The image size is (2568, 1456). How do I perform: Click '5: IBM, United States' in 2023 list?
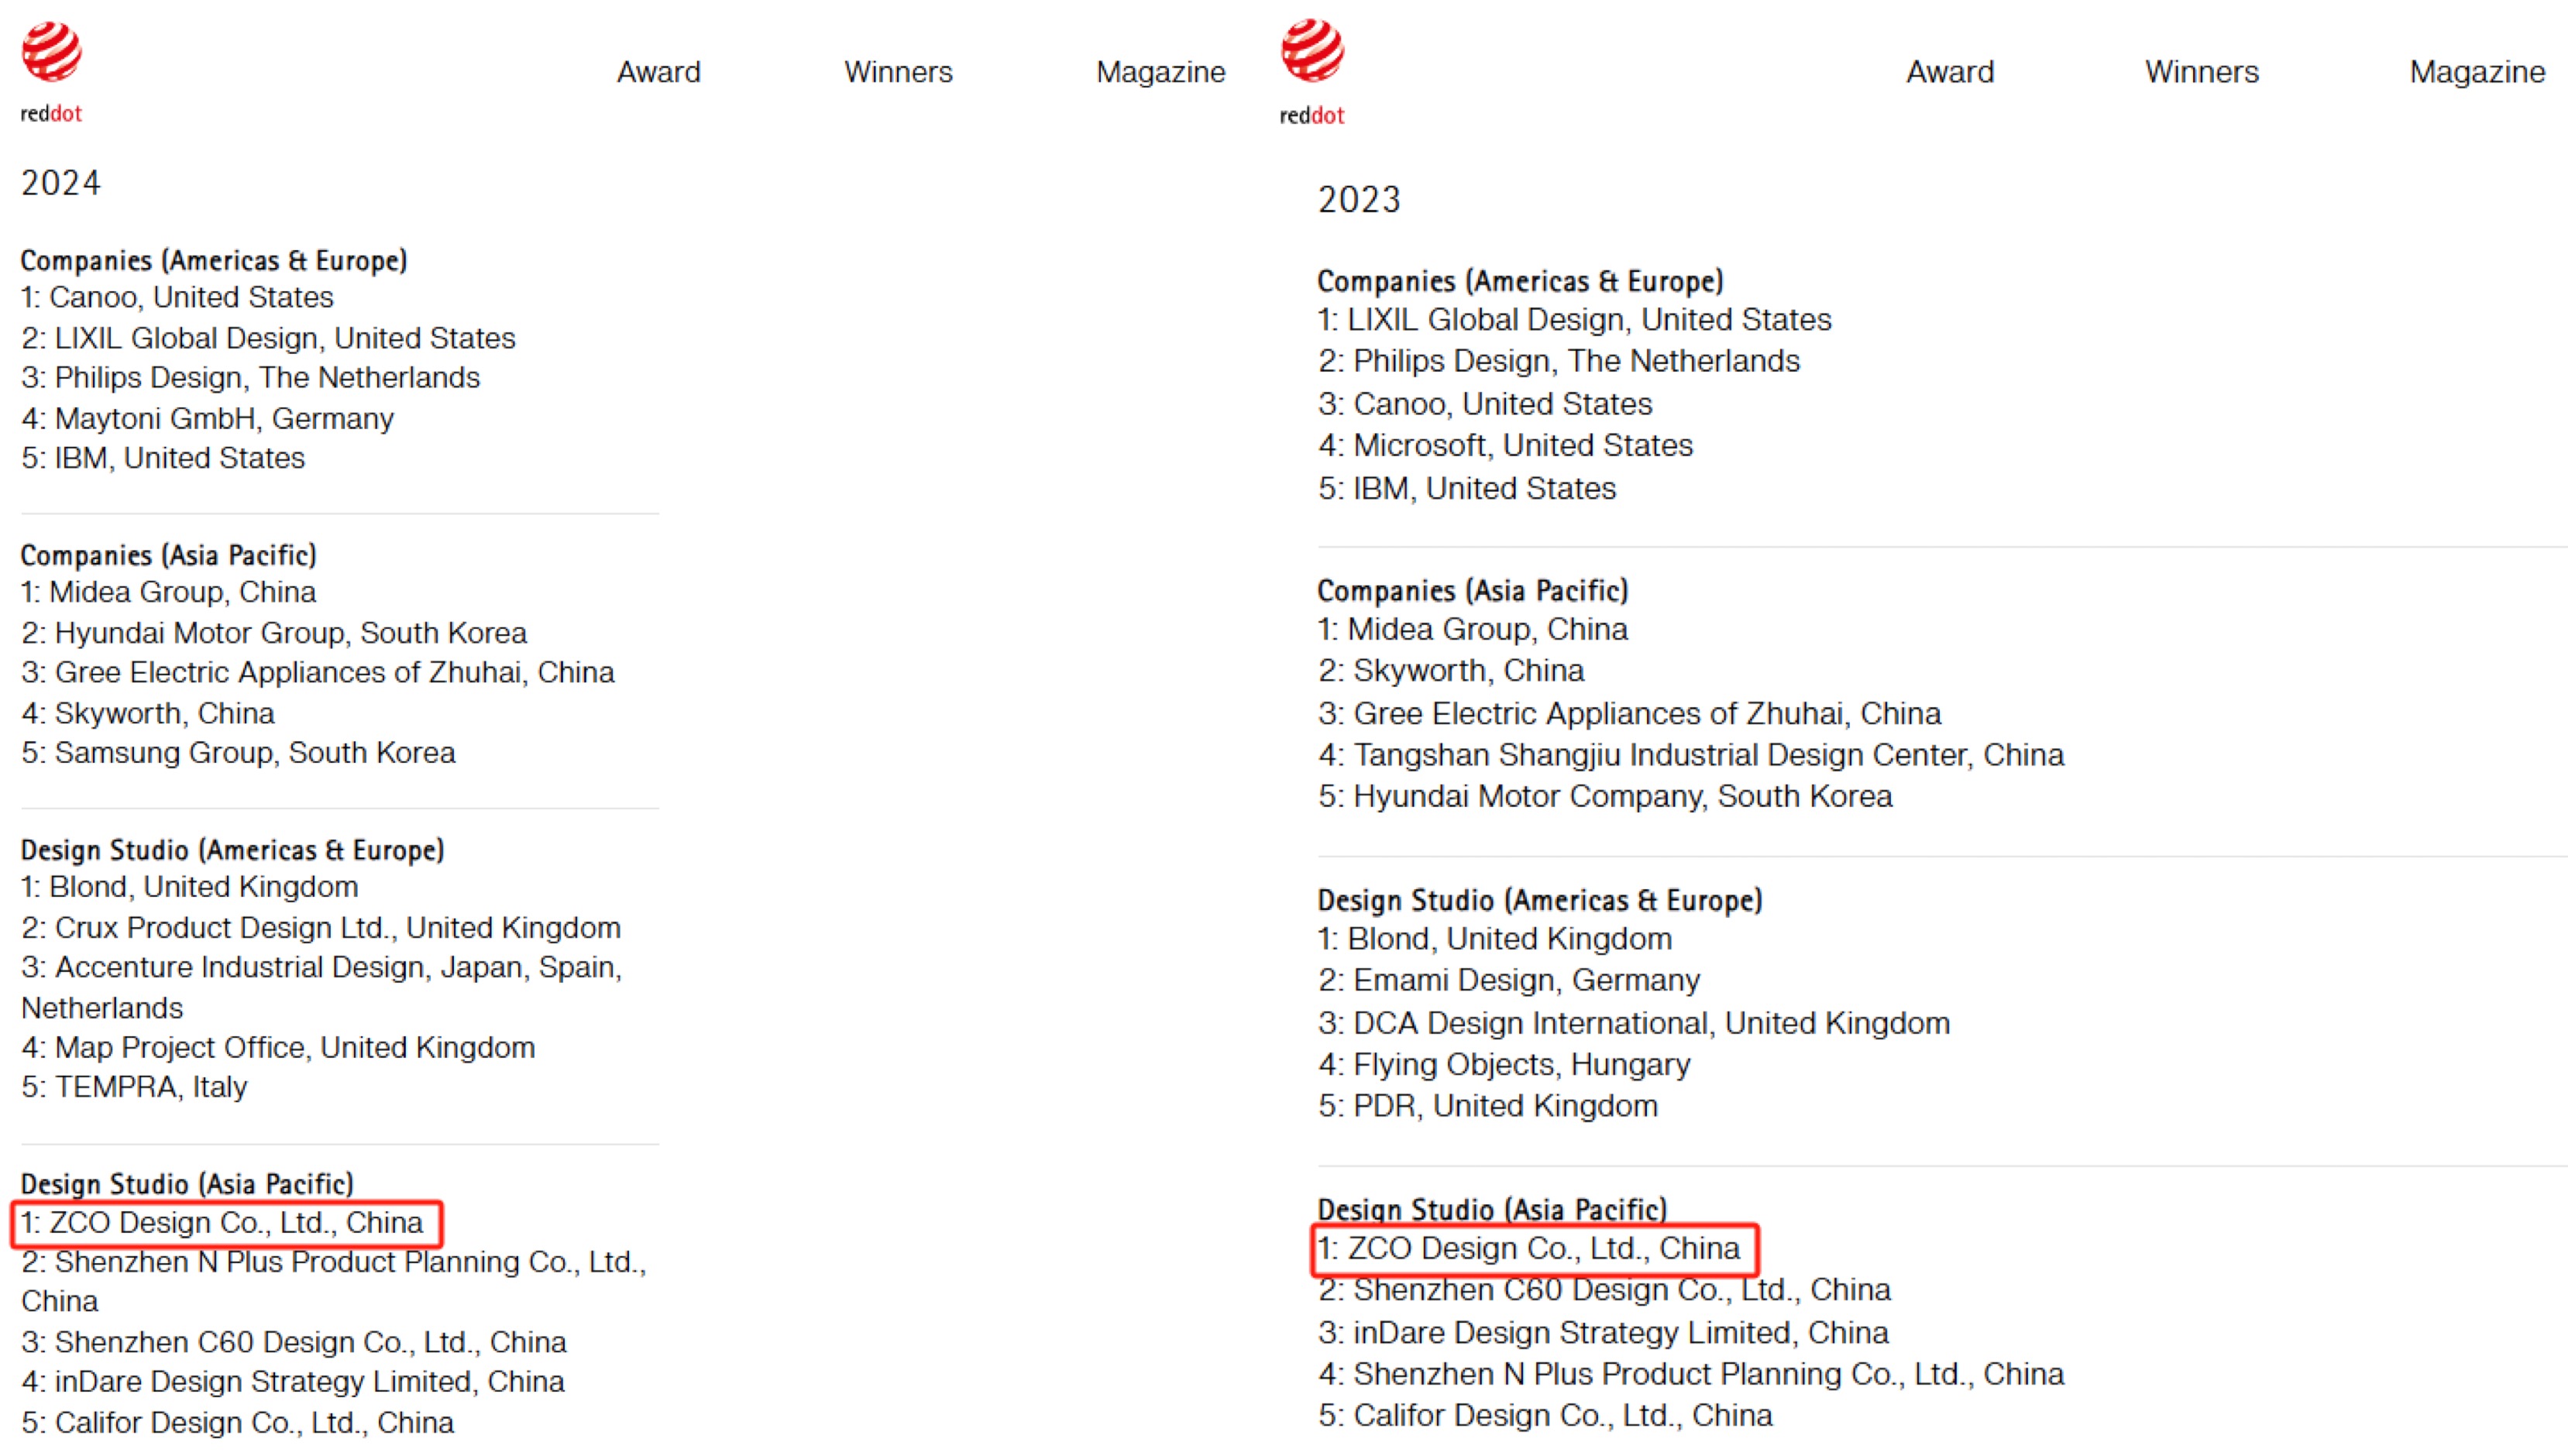1467,488
